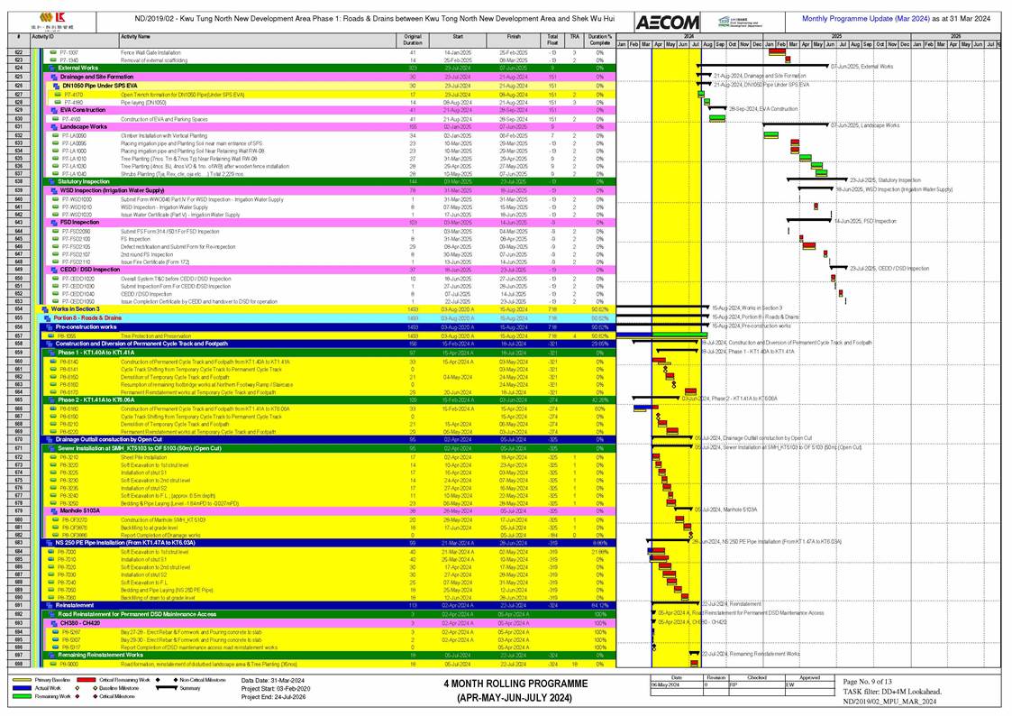Click the activity icon for P7-4170
Image resolution: width=1012 pixels, height=716 pixels.
coord(56,94)
